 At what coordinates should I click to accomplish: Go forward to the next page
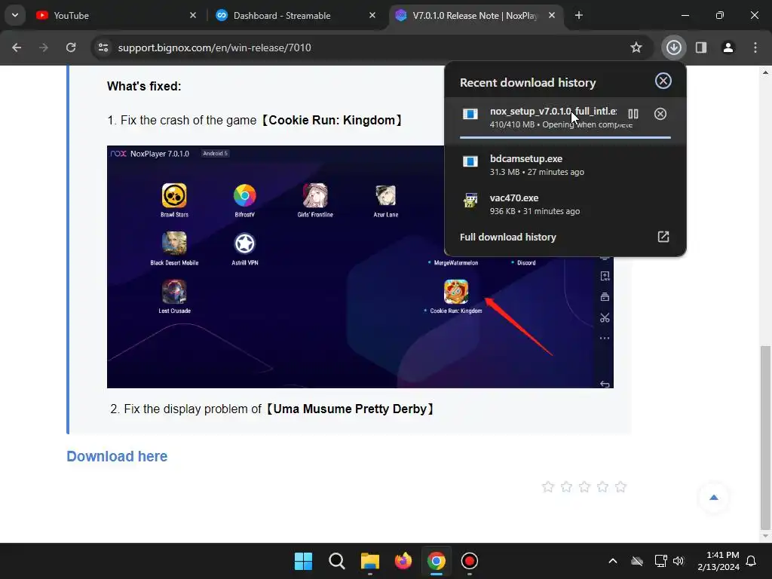(x=44, y=47)
